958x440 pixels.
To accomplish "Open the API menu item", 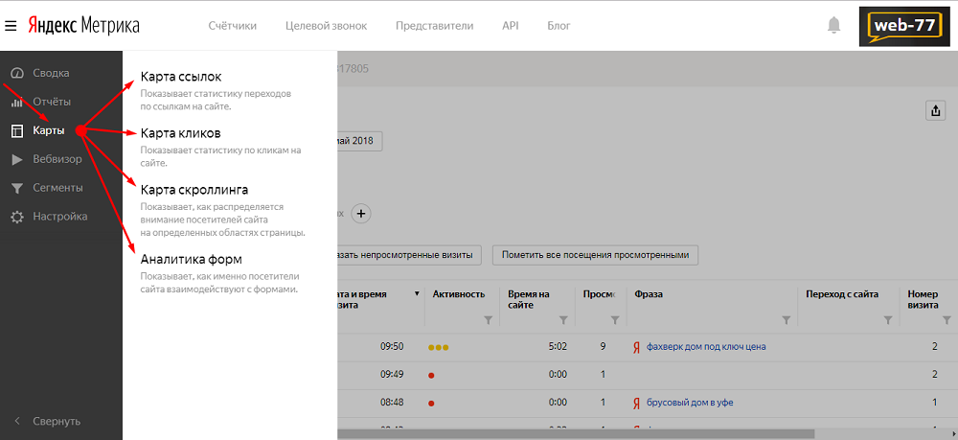I will tap(511, 26).
